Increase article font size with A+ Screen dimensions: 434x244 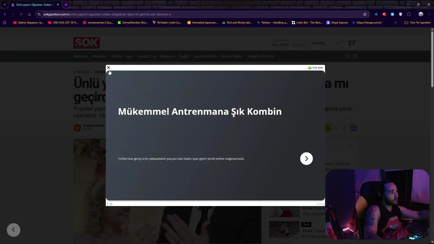(344, 128)
